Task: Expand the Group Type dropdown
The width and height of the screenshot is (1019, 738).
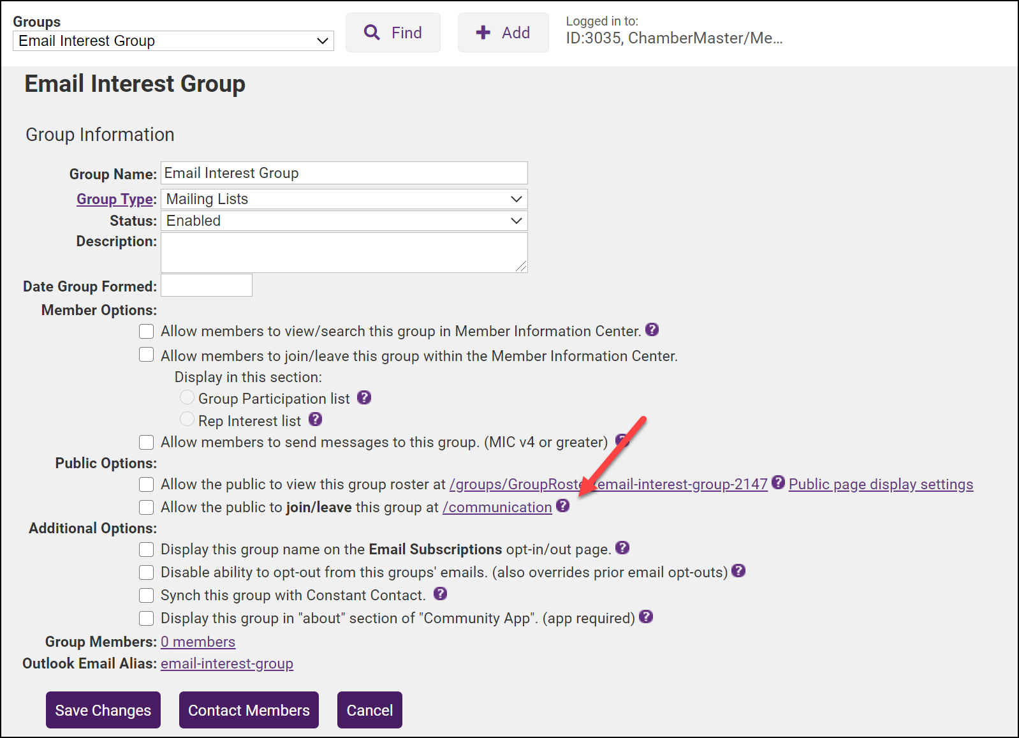Action: coord(344,199)
